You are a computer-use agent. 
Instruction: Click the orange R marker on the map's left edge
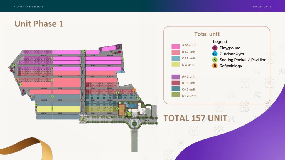point(16,79)
